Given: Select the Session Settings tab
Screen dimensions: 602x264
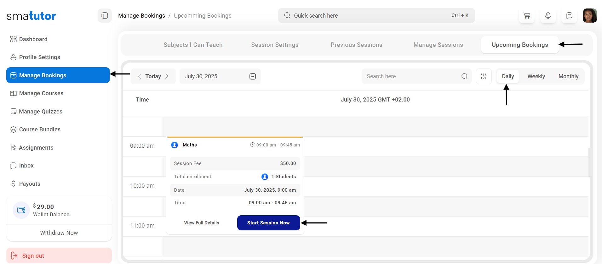Looking at the screenshot, I should (x=275, y=45).
